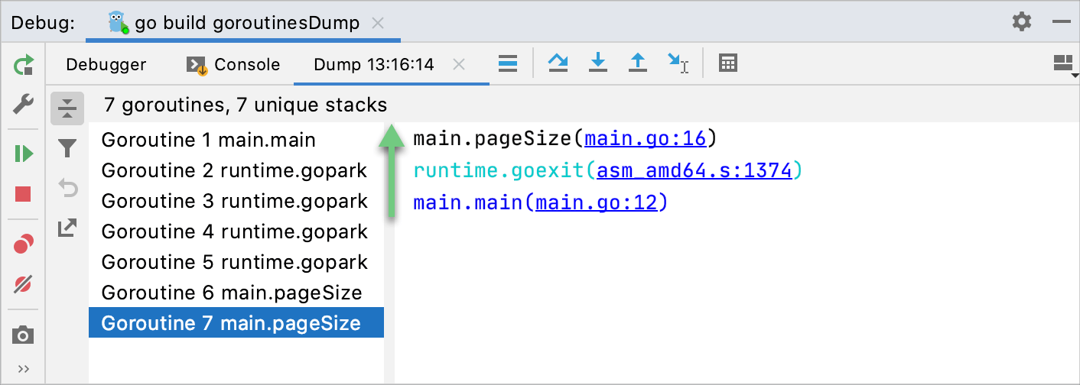The width and height of the screenshot is (1080, 385).
Task: Select Goroutine 7 main.pageSize
Action: tap(236, 323)
